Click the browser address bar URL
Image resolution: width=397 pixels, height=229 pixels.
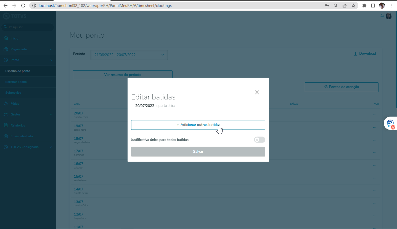pos(105,6)
